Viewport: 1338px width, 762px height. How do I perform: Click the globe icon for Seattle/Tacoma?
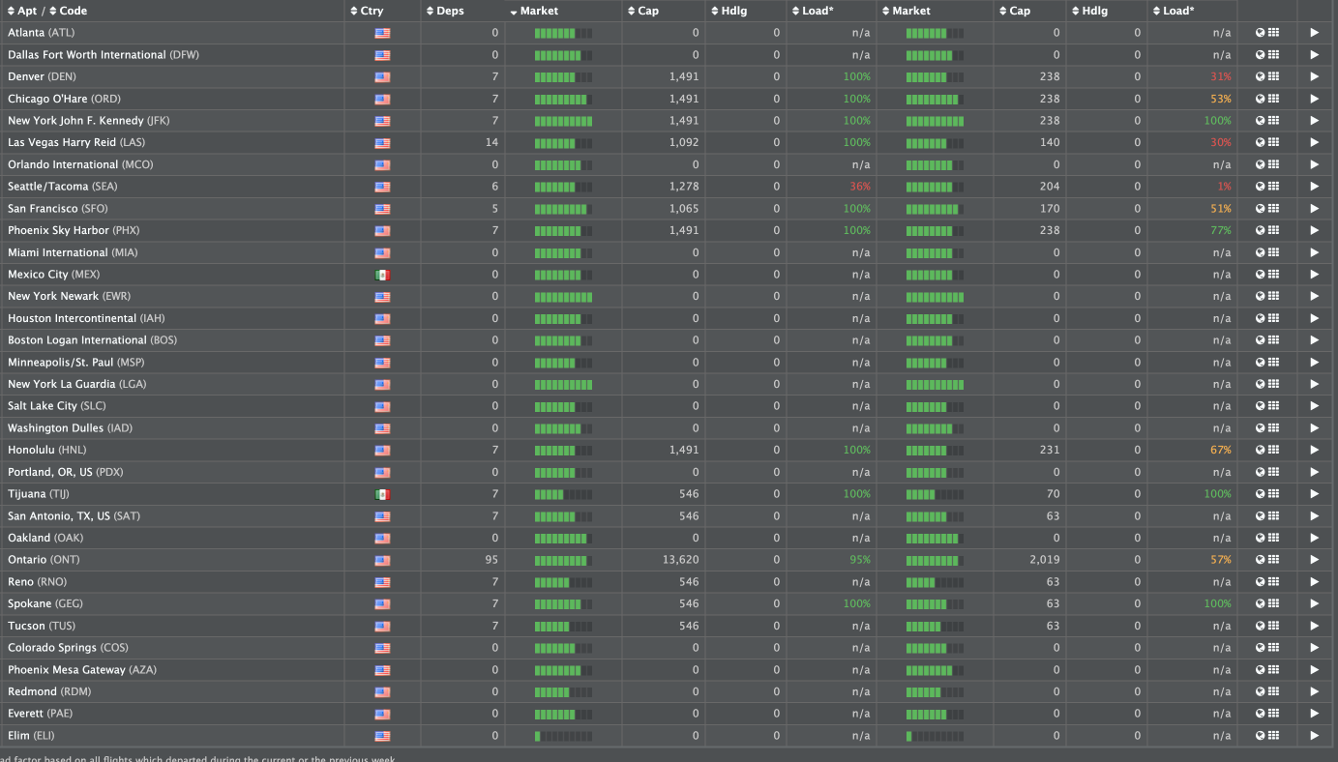(1260, 187)
